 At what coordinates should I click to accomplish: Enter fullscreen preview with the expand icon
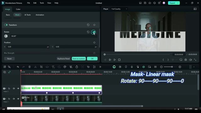click(x=195, y=60)
